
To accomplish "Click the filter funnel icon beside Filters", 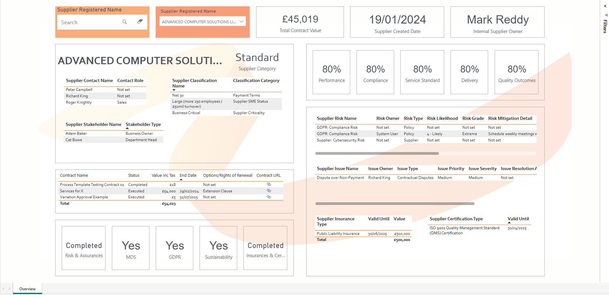I will [x=606, y=15].
